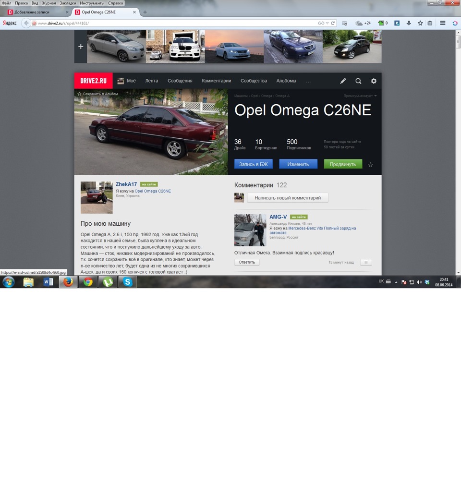
Task: Expand the Премиум-аккаунт dropdown
Action: point(360,96)
